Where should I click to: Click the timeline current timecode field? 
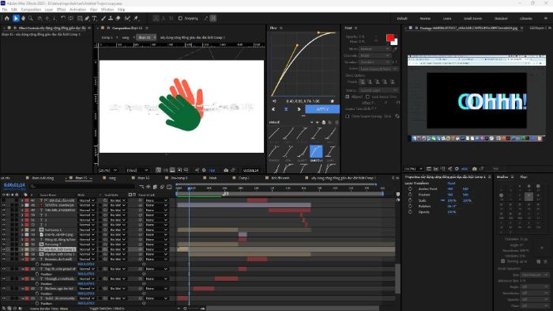(x=14, y=185)
